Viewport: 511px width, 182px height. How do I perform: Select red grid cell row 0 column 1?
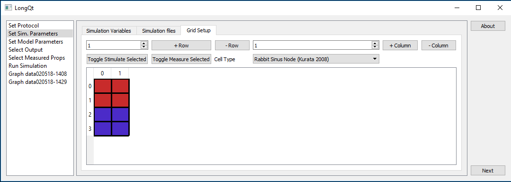[120, 86]
